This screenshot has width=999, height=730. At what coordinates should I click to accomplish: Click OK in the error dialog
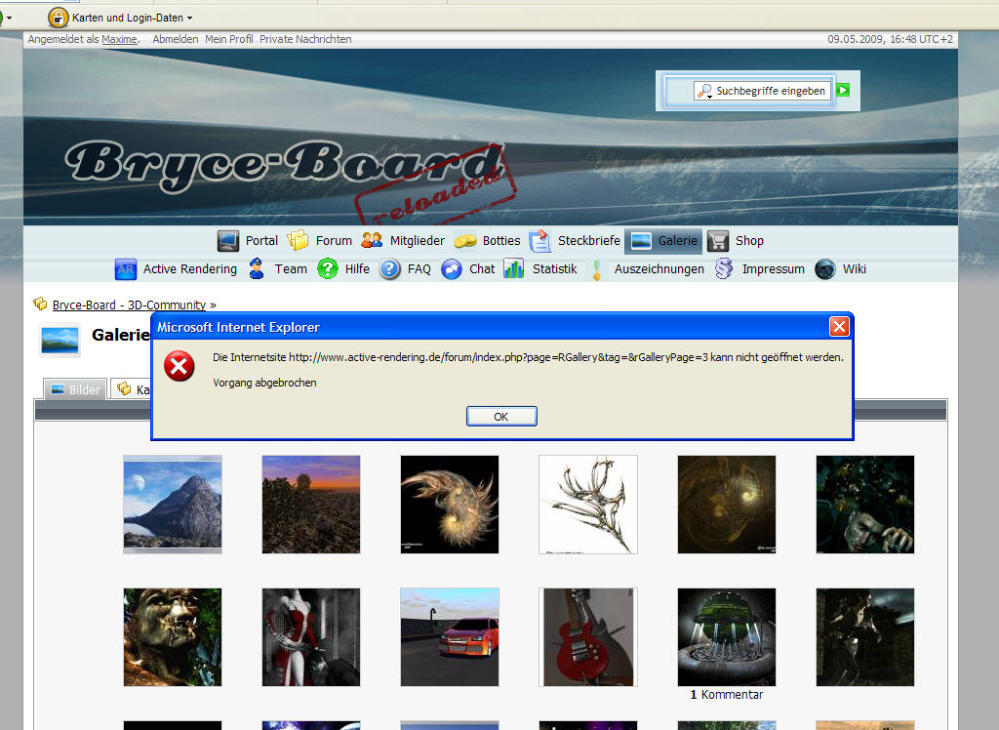(x=501, y=417)
